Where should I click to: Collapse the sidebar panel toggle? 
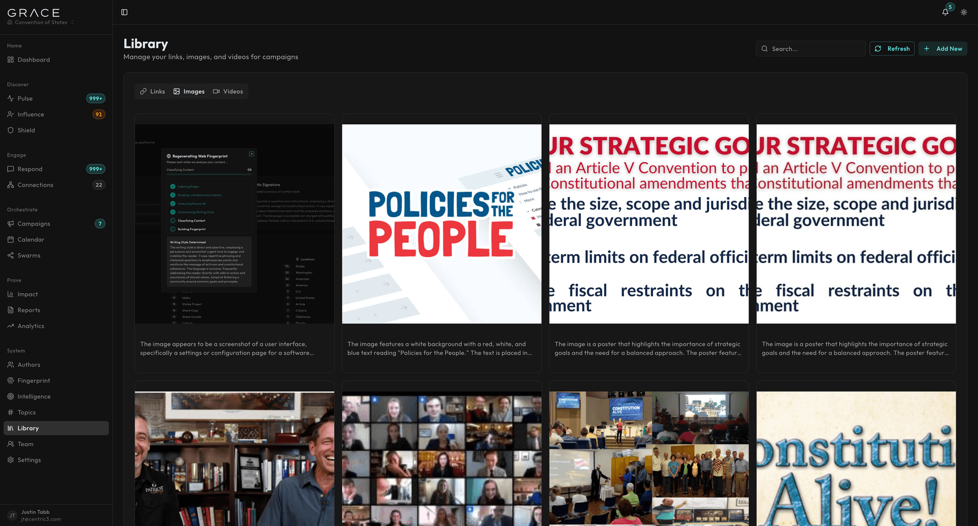coord(124,12)
